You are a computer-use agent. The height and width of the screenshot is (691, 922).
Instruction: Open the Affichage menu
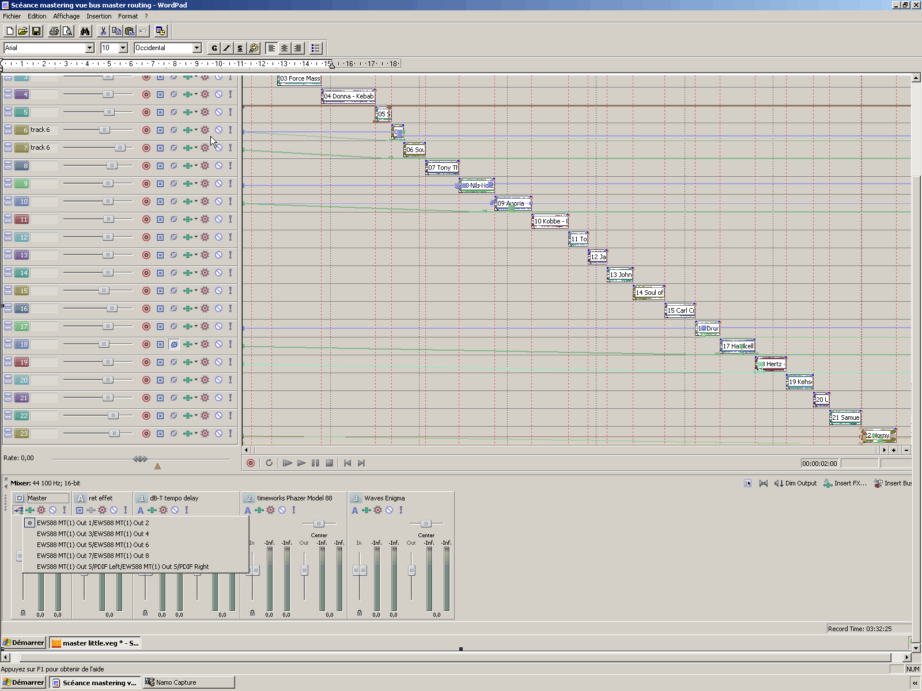pyautogui.click(x=66, y=16)
